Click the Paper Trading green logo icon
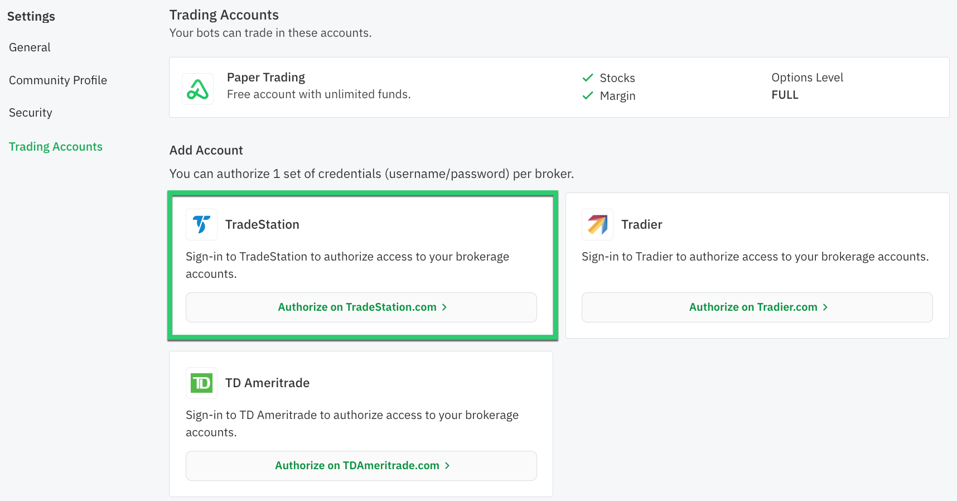The height and width of the screenshot is (501, 957). (197, 88)
